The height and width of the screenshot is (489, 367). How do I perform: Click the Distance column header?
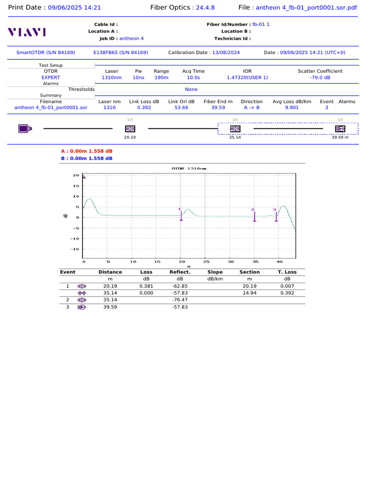110,272
